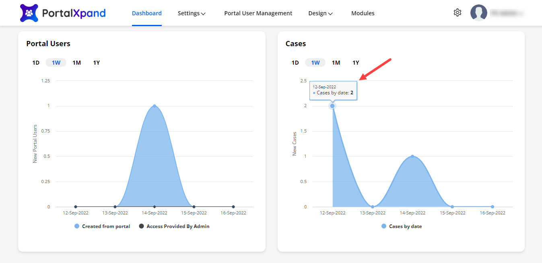Open the Dashboard tab
The width and height of the screenshot is (542, 263).
click(147, 13)
